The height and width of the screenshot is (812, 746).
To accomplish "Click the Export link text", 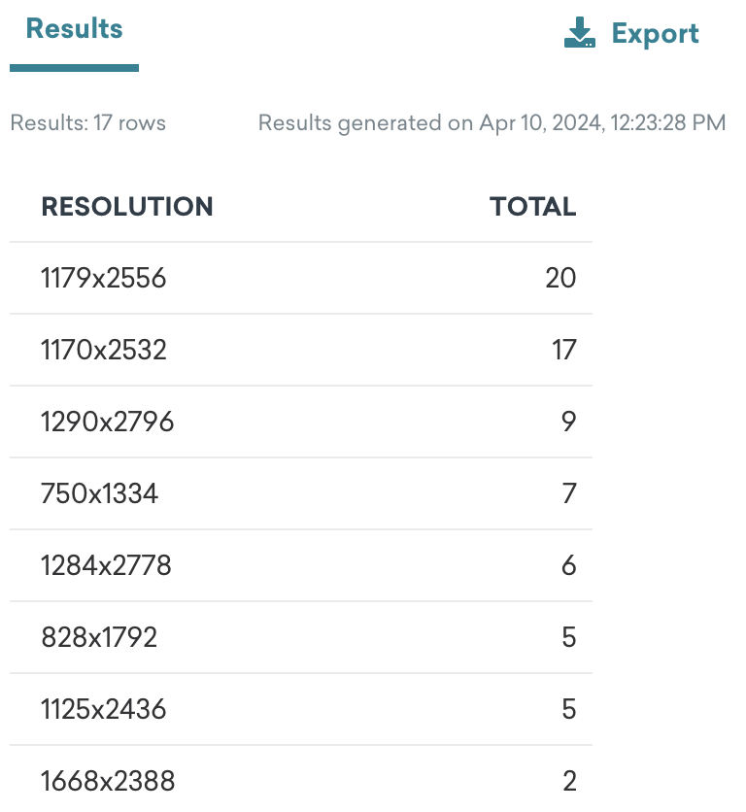I will coord(656,34).
